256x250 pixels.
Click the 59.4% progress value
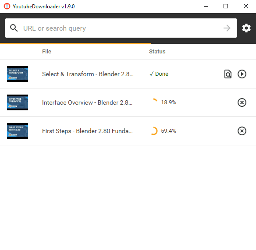(168, 131)
